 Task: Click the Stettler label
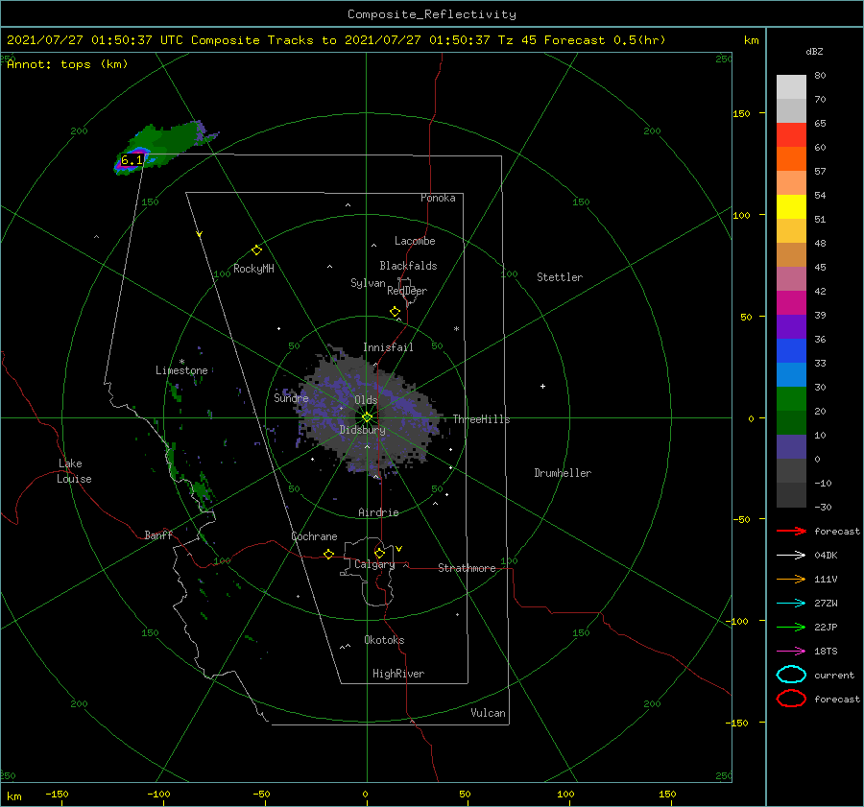[560, 277]
